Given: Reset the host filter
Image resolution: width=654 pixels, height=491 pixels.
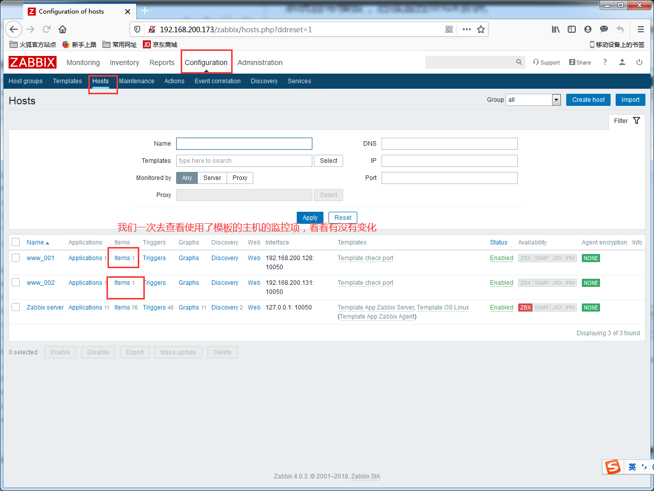Looking at the screenshot, I should [343, 218].
